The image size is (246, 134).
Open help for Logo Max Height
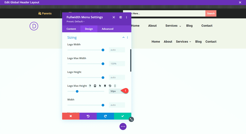(x=90, y=86)
